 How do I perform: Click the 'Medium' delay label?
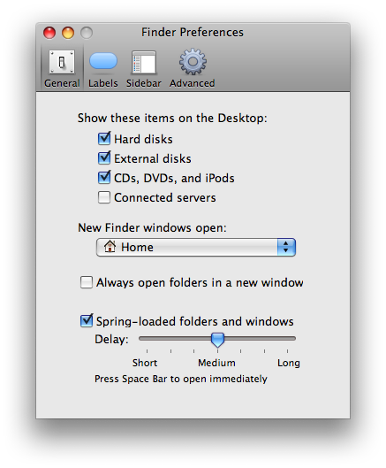click(x=216, y=363)
